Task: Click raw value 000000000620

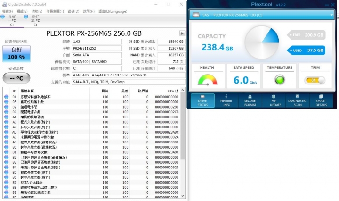Action: click(167, 167)
